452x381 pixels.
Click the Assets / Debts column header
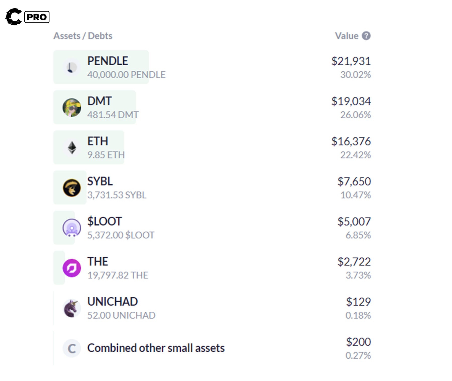[x=83, y=36]
